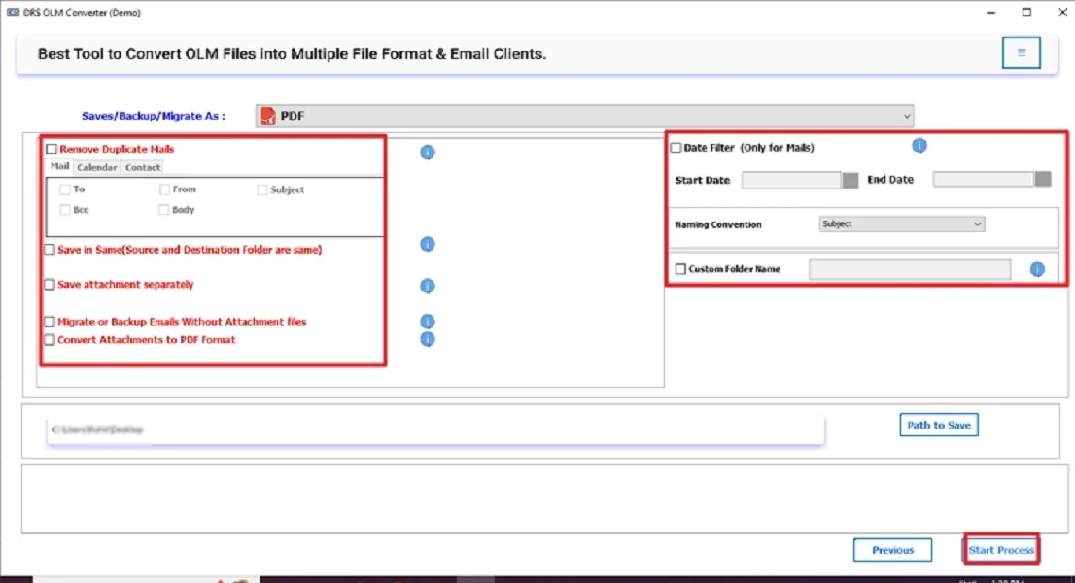Click the info icon for Save attachment separately
Viewport: 1075px width, 583px height.
coord(427,286)
